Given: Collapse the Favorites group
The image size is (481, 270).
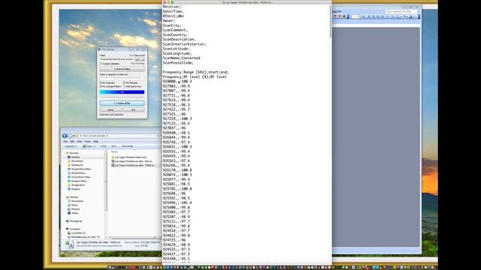Looking at the screenshot, I should (72, 153).
